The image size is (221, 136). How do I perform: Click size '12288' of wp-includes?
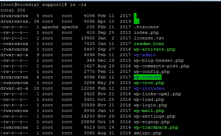[88, 88]
